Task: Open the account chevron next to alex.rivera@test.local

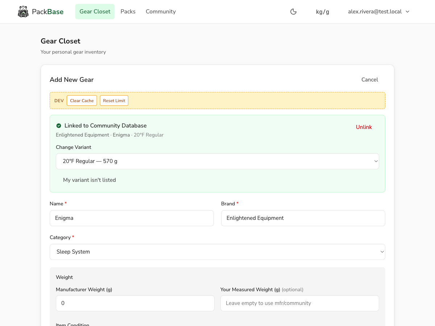Action: (x=408, y=12)
